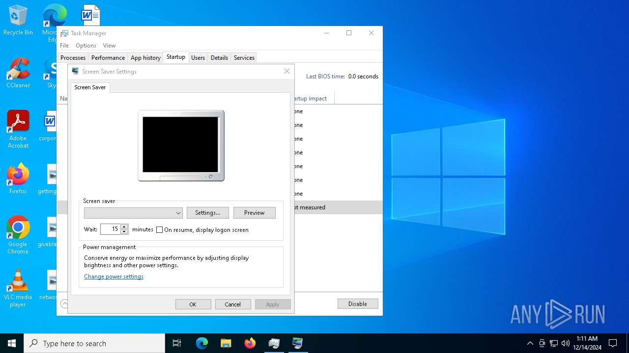This screenshot has width=629, height=353.
Task: Click the Windows Start button
Action: tap(12, 343)
